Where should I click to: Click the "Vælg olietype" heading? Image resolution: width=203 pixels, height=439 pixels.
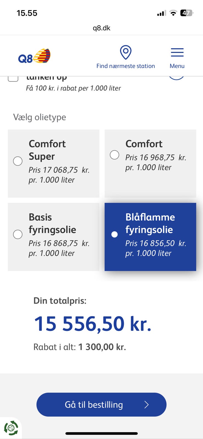tap(40, 117)
